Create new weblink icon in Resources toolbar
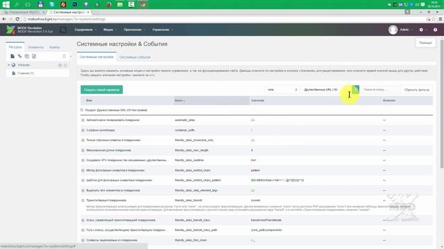The width and height of the screenshot is (444, 249). (19, 56)
